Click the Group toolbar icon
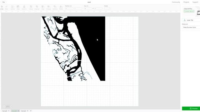This screenshot has height=112, width=200. pos(31,7)
